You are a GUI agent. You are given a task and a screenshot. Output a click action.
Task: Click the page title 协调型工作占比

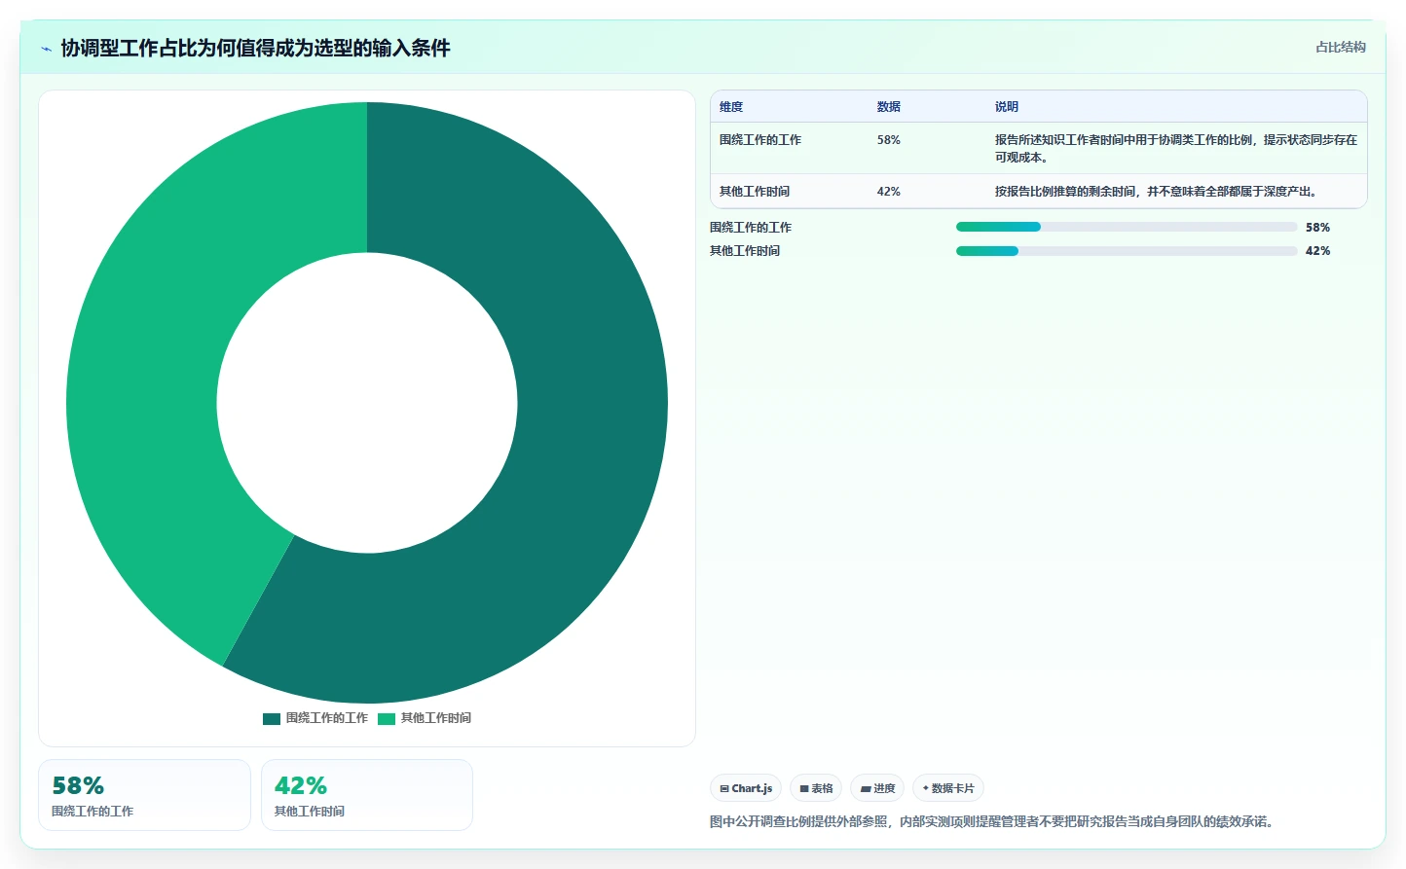[x=255, y=48]
